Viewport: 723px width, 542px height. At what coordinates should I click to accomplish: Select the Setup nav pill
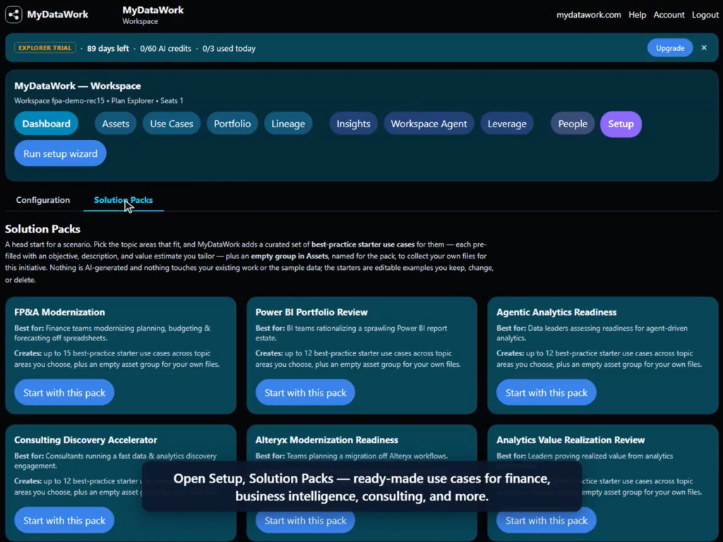coord(621,124)
